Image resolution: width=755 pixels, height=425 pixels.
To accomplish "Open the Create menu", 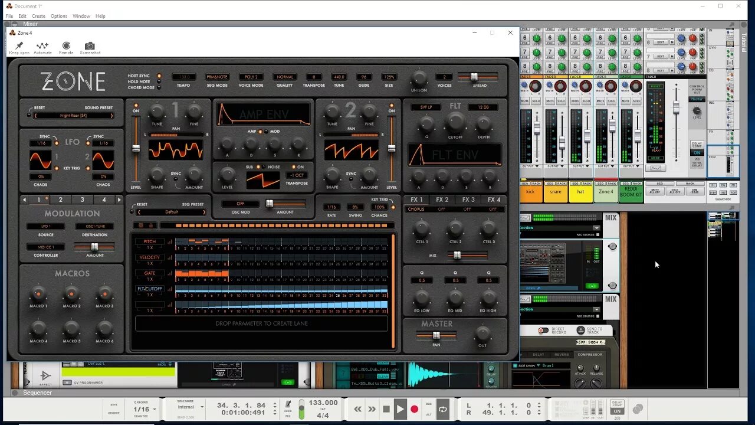I will pyautogui.click(x=38, y=16).
